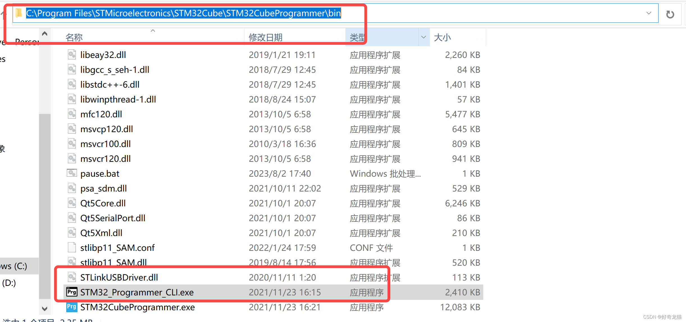
Task: Select file name libwinpthread-1.dll
Action: [118, 99]
